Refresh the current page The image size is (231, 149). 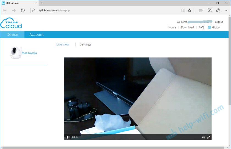23,10
